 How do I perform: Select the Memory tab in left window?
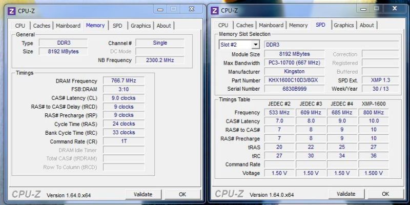pos(95,25)
